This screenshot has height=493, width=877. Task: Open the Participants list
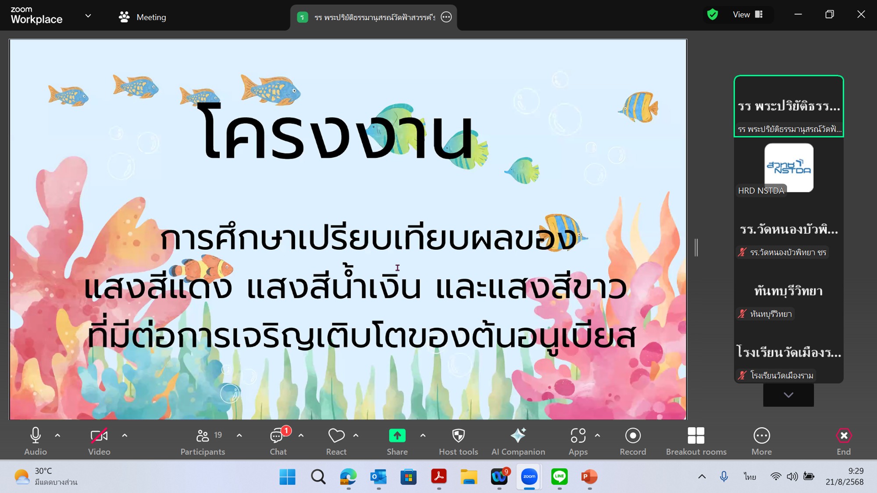coord(203,436)
